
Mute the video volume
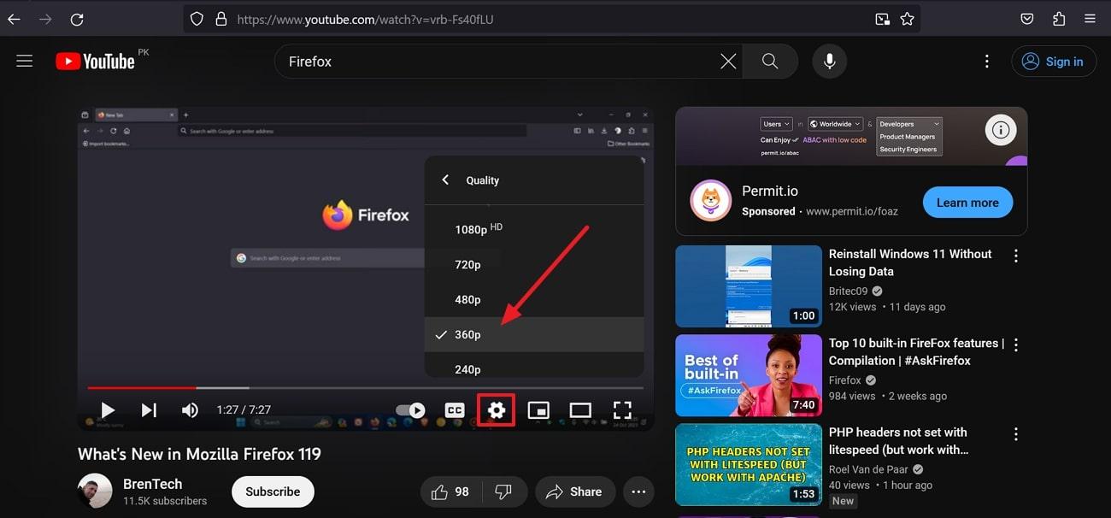tap(190, 410)
